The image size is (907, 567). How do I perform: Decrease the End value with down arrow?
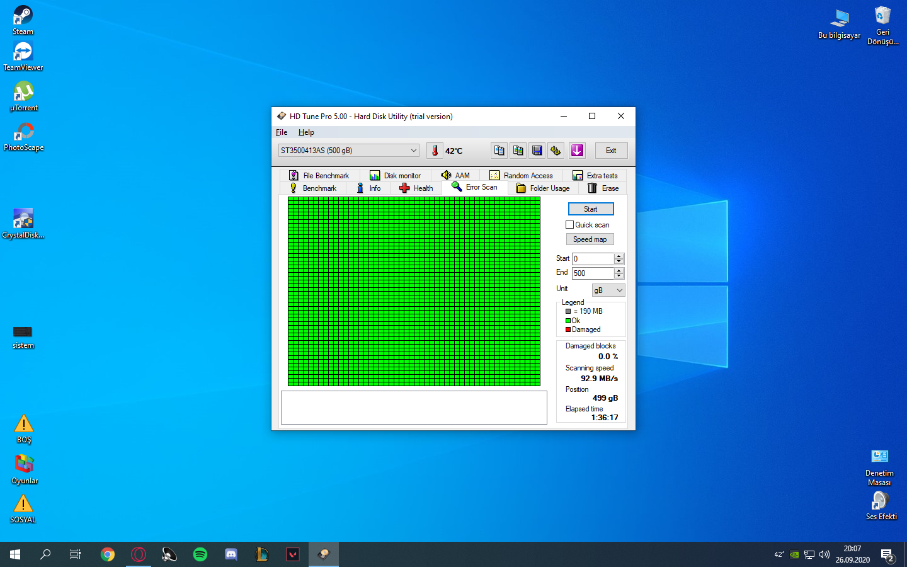(619, 276)
